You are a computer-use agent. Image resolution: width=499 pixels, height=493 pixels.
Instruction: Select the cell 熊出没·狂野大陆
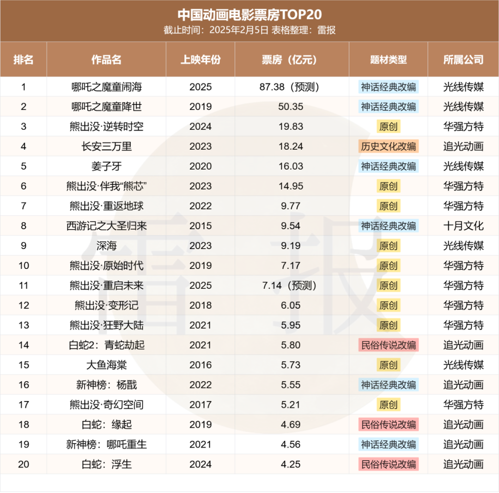[106, 325]
